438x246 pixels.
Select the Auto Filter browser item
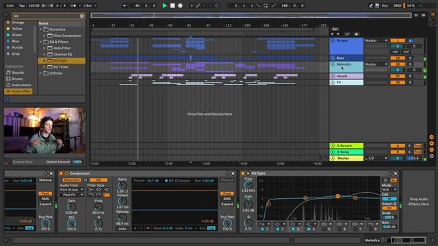[x=62, y=49]
